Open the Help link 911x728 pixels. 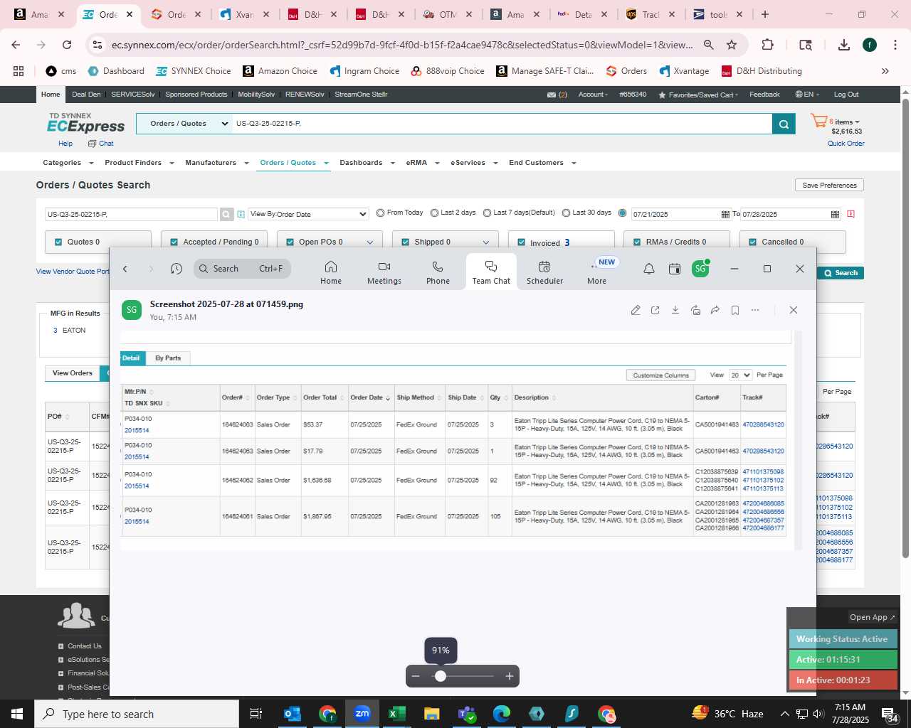coord(65,144)
